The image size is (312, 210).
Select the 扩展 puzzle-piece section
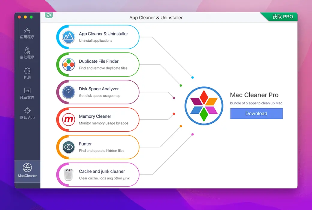27,73
